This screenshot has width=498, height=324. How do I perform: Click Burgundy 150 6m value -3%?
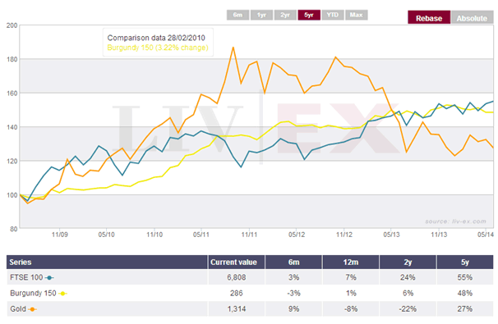(293, 294)
